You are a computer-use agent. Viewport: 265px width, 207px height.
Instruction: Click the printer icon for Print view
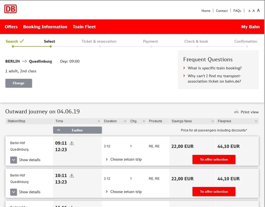236,112
